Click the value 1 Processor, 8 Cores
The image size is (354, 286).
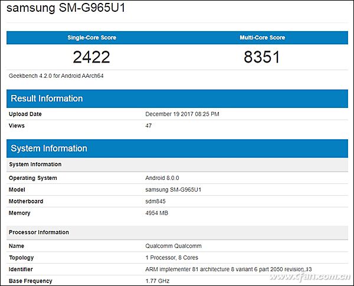172,258
